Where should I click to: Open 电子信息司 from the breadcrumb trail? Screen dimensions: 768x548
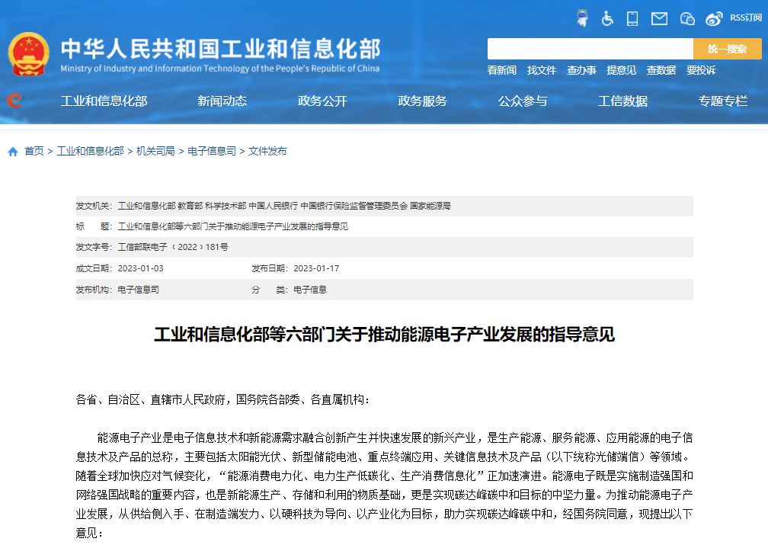(209, 152)
